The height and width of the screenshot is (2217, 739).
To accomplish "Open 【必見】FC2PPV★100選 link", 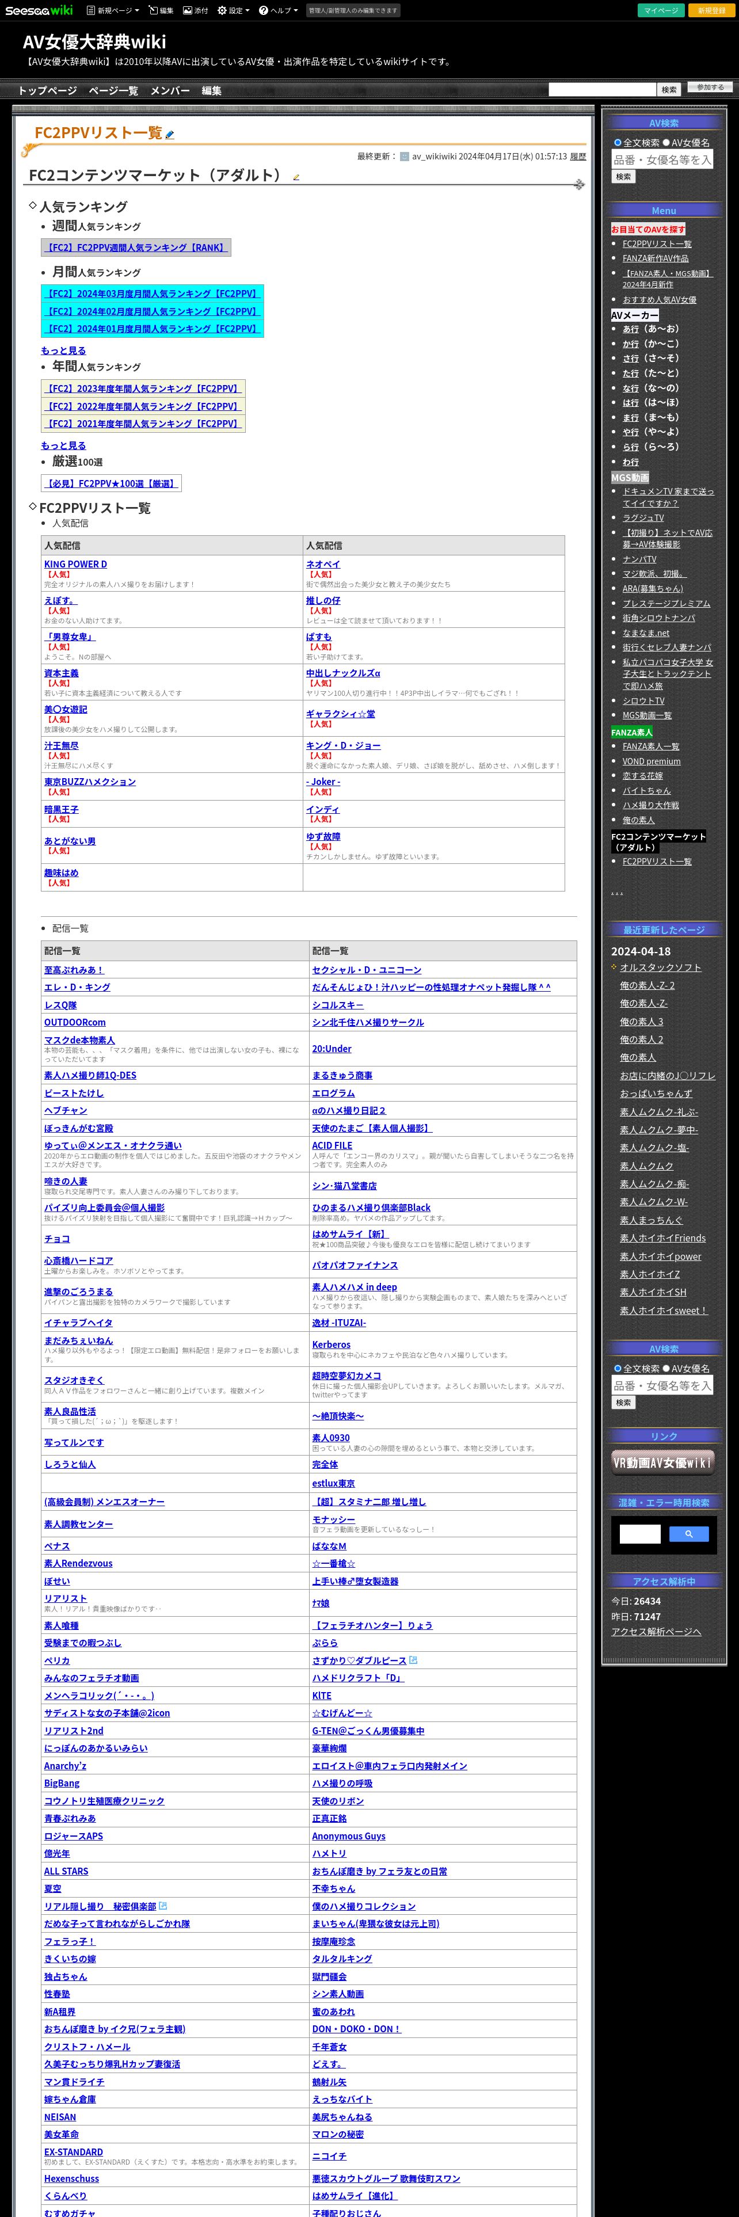I will (x=111, y=483).
